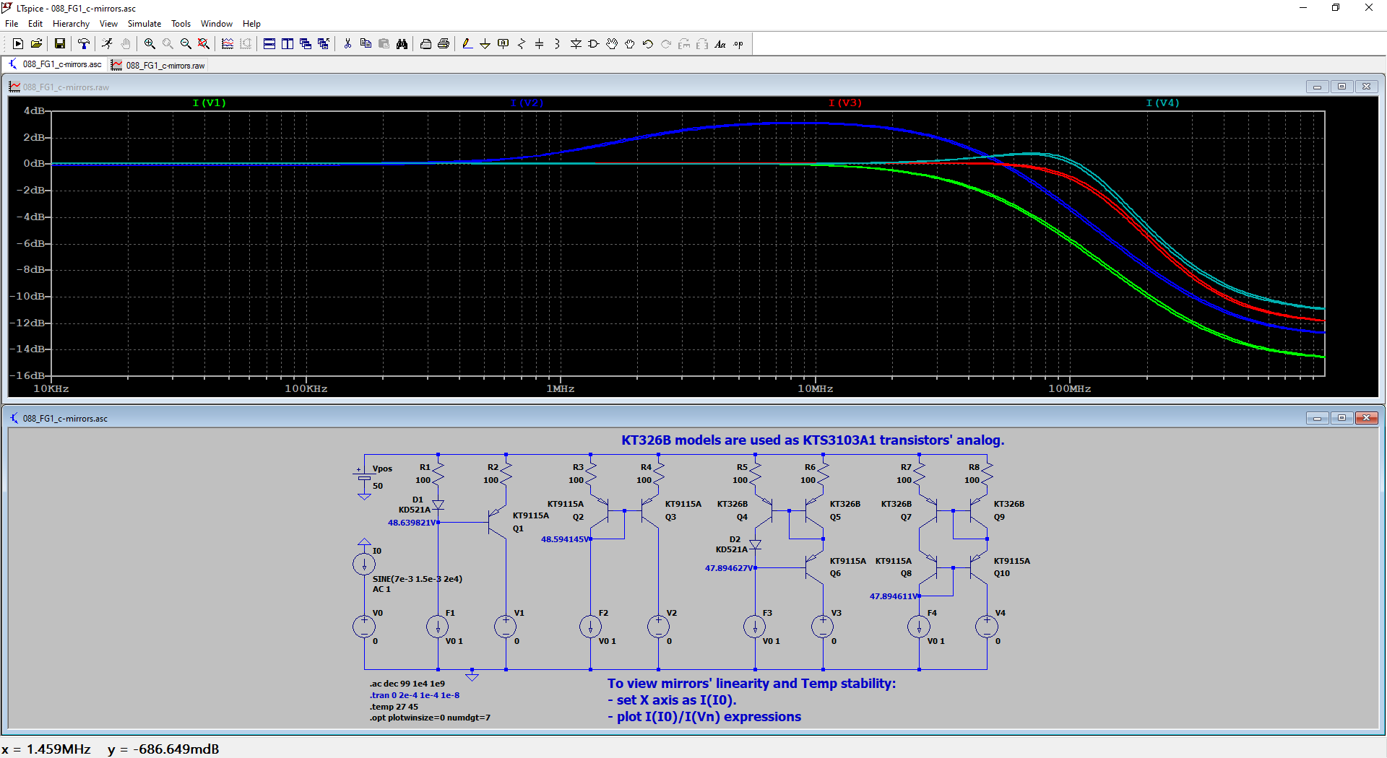
Task: Place a Capacitor component
Action: coord(540,44)
